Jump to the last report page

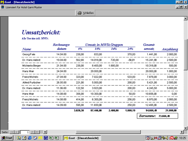pos(37,132)
